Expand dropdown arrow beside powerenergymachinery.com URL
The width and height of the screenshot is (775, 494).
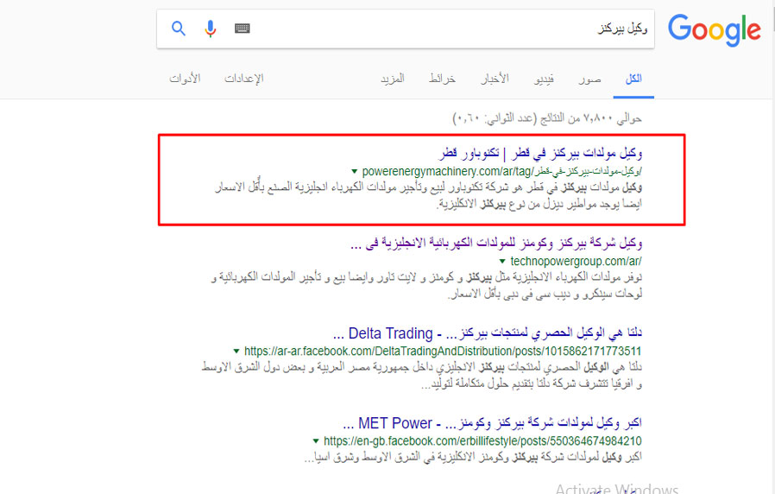(354, 172)
